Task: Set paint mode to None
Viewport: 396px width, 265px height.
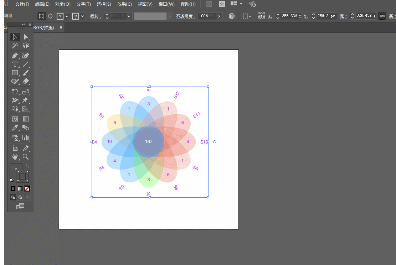Action: coord(27,188)
